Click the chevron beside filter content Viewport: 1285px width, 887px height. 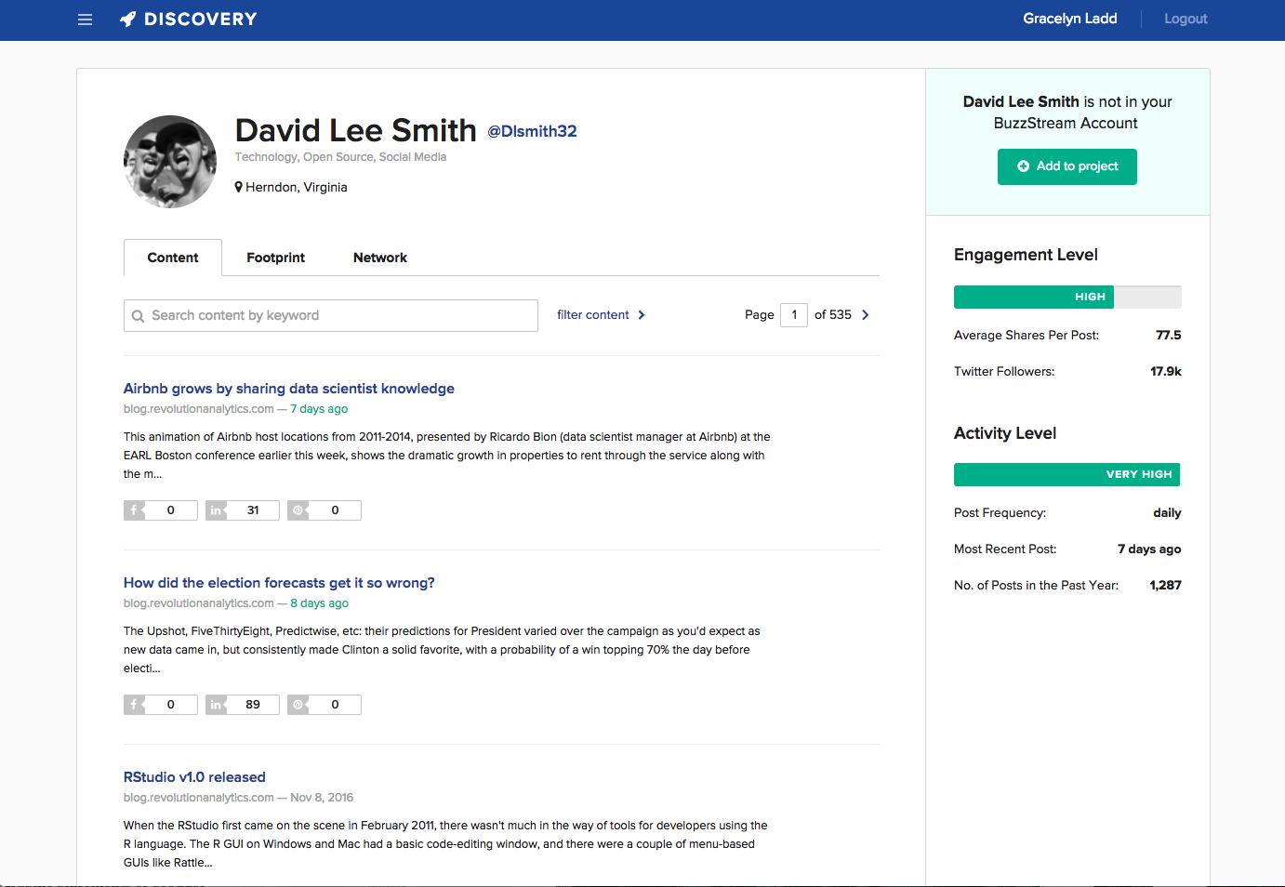pos(642,315)
